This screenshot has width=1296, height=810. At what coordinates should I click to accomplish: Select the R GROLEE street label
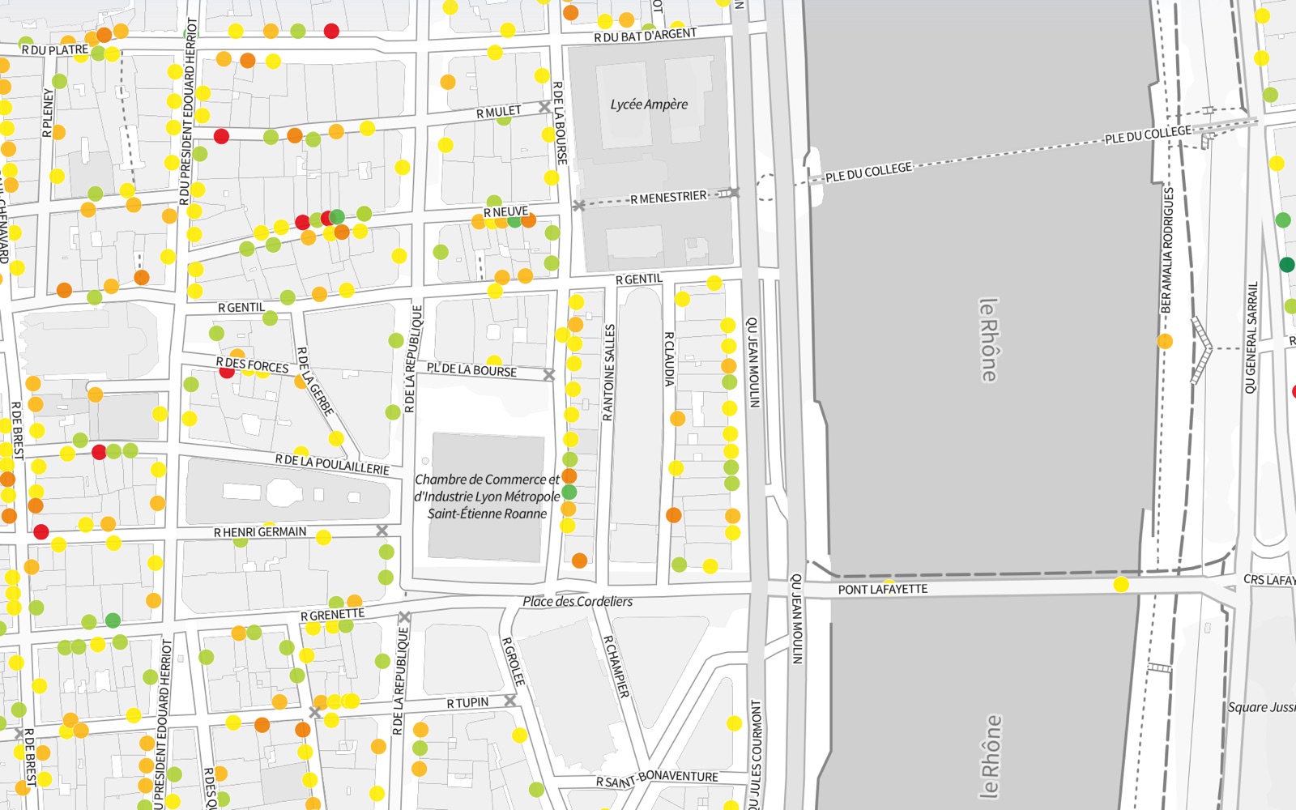tap(514, 662)
